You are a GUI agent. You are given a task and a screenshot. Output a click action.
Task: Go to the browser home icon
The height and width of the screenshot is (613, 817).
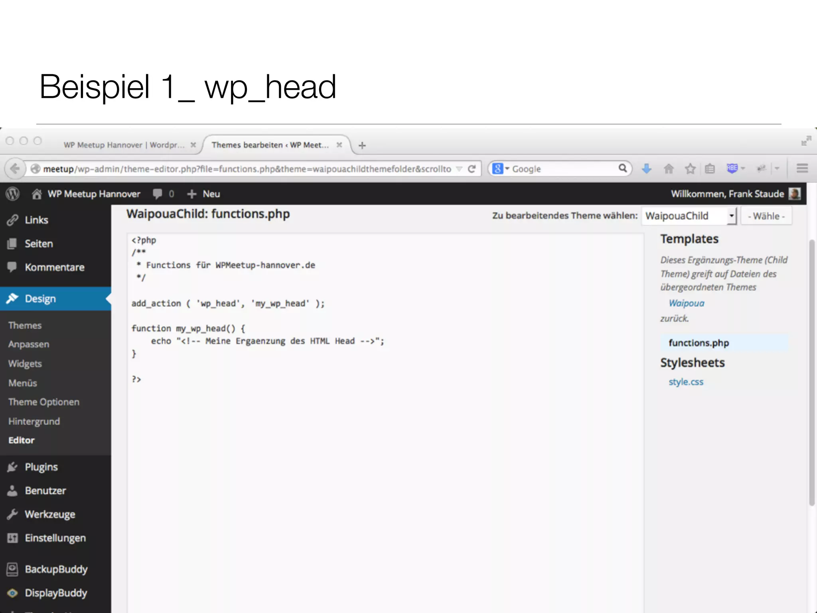click(669, 169)
